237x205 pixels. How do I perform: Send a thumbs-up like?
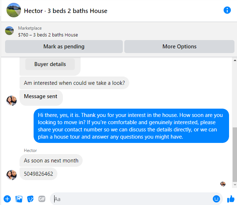pos(231,199)
